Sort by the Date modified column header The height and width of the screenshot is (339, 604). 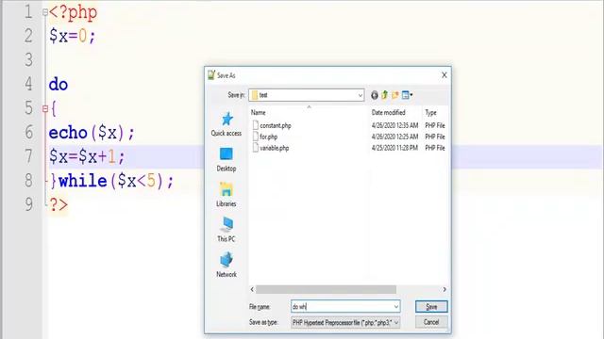pyautogui.click(x=388, y=112)
